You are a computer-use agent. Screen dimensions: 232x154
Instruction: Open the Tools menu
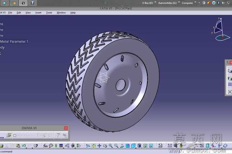tap(49, 13)
